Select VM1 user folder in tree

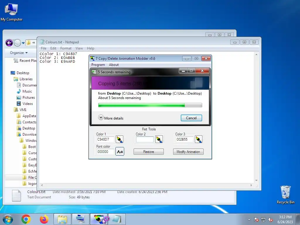tap(20, 110)
